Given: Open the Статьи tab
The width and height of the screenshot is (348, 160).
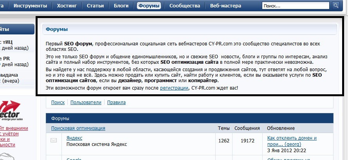Looking at the screenshot, I should click(96, 6).
